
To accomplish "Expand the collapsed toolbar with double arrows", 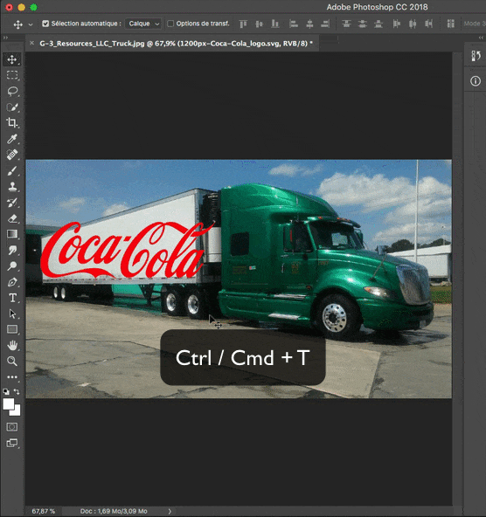I will click(x=5, y=38).
